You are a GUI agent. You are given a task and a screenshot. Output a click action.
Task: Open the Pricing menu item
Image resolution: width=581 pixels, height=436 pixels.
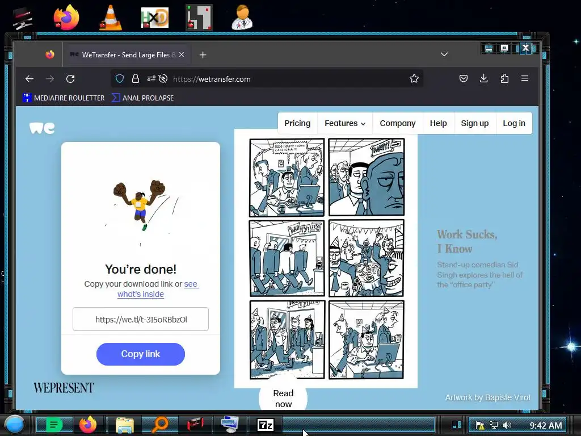pyautogui.click(x=297, y=123)
